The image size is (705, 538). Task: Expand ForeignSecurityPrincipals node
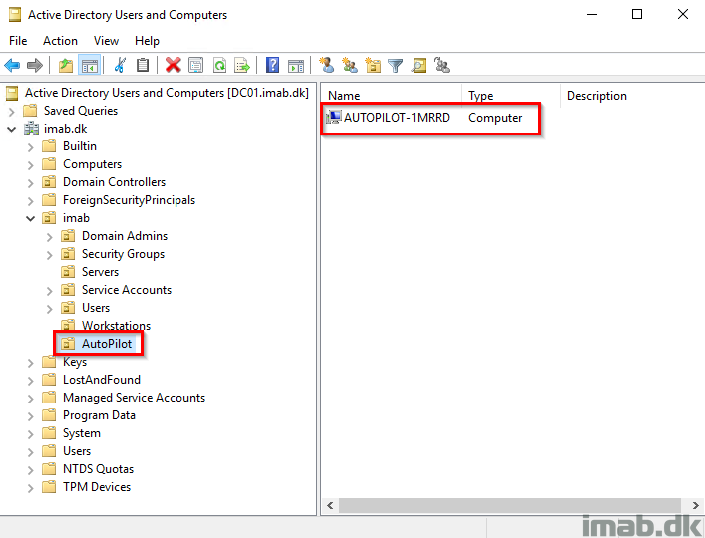tap(31, 200)
